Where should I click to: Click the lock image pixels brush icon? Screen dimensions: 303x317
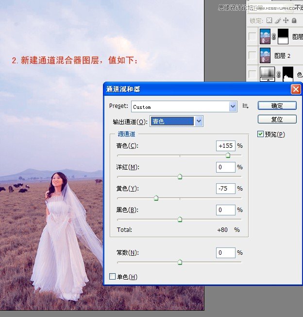(x=278, y=20)
